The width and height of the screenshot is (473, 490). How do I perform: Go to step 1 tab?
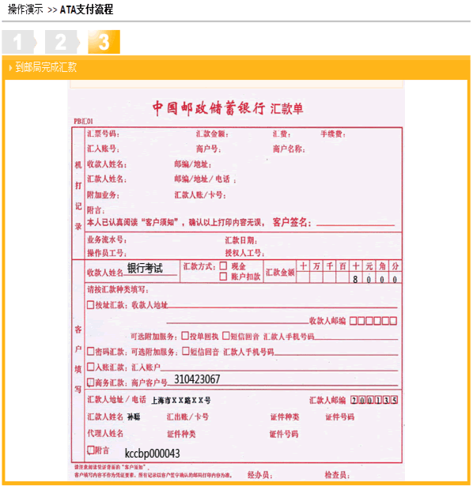coord(18,42)
